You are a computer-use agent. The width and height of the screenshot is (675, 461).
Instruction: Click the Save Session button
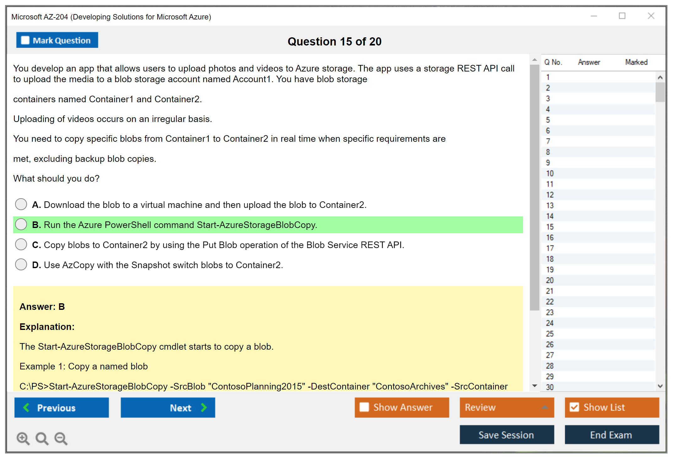tap(506, 435)
